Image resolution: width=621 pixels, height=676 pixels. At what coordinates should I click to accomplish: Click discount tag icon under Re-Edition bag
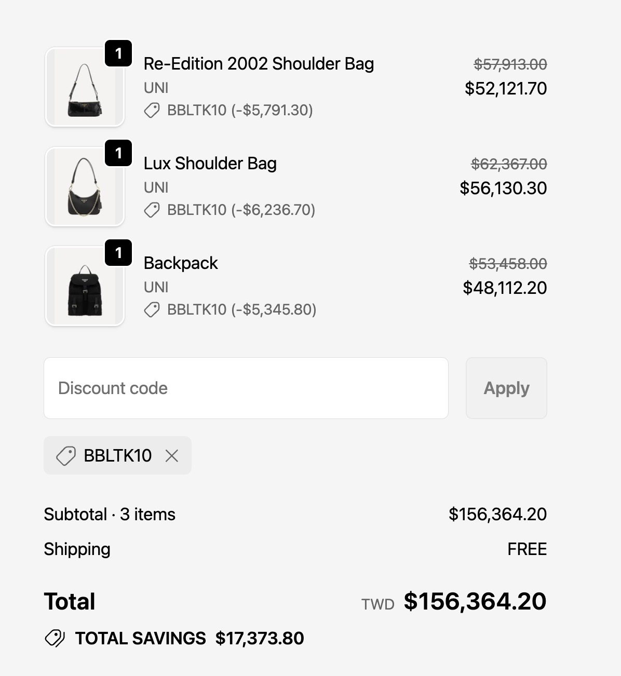click(x=152, y=110)
